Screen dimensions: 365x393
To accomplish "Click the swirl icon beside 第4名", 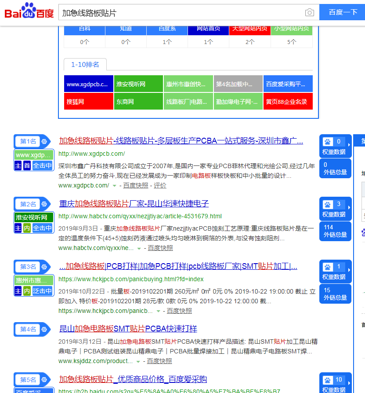I will tap(44, 329).
